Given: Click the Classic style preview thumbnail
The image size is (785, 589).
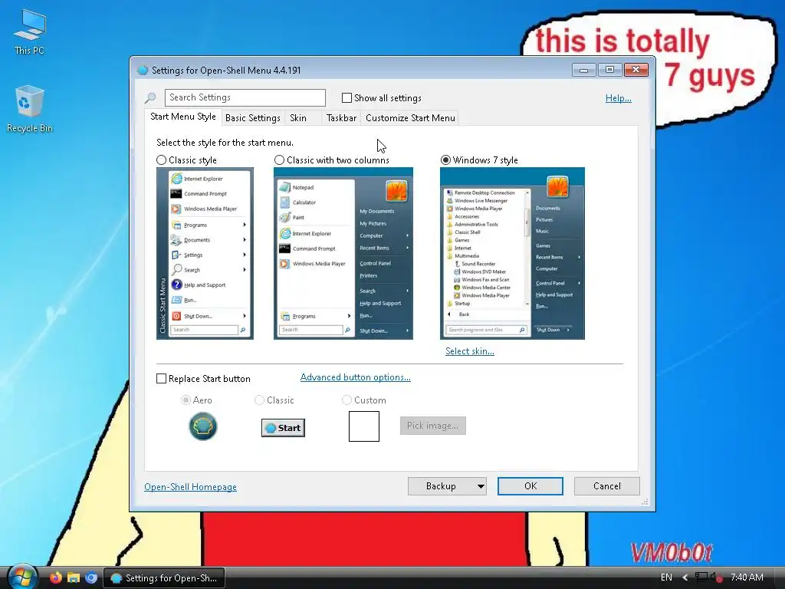Looking at the screenshot, I should (x=205, y=253).
